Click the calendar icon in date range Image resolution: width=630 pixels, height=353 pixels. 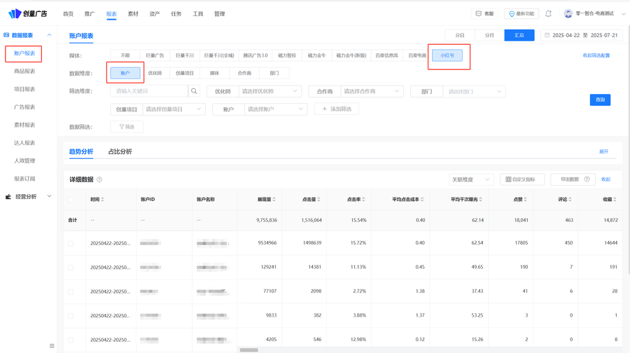click(x=547, y=36)
